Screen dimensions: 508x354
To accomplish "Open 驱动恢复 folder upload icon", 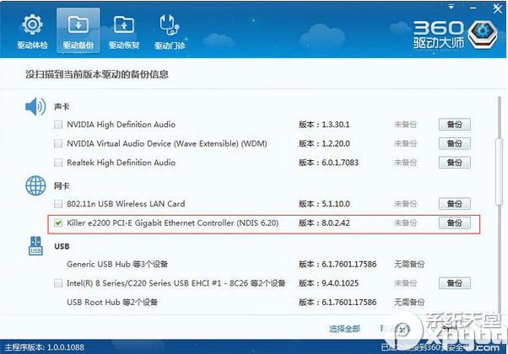I will 124,24.
